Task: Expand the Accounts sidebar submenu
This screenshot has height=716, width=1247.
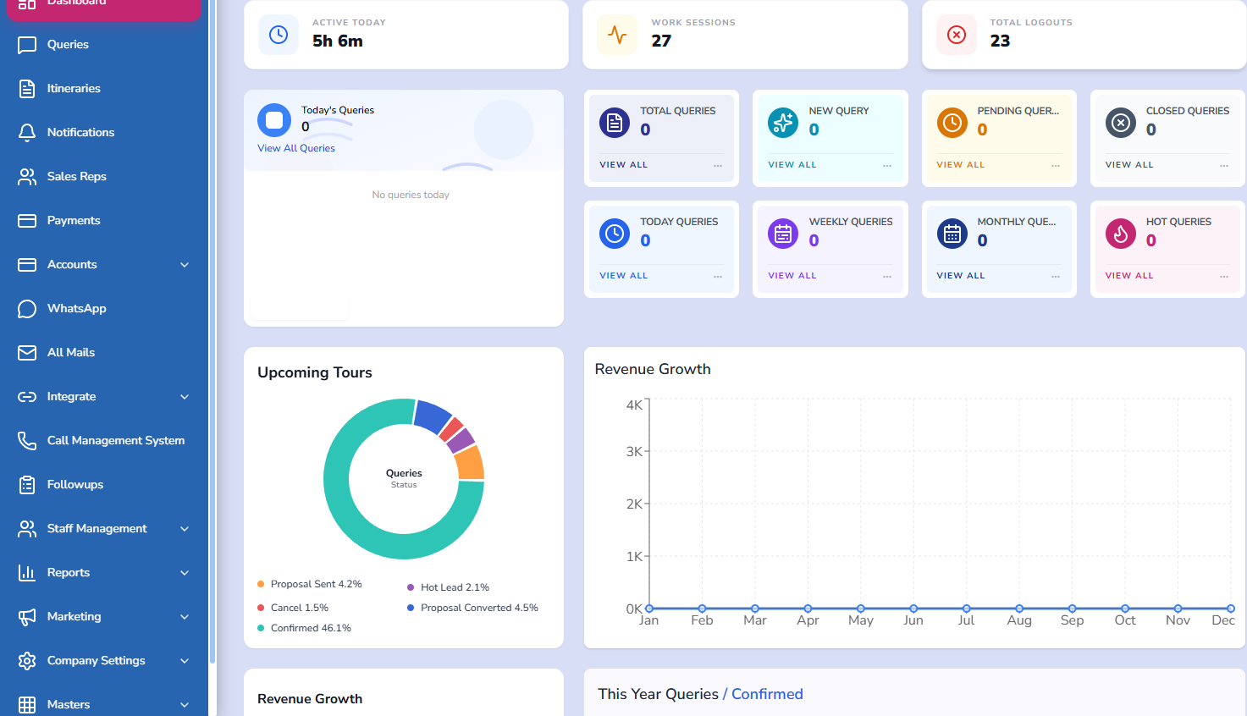Action: [x=185, y=265]
